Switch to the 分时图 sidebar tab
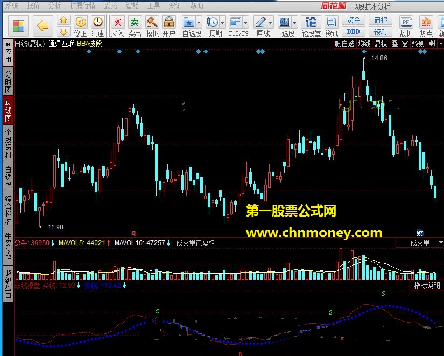 pyautogui.click(x=8, y=82)
